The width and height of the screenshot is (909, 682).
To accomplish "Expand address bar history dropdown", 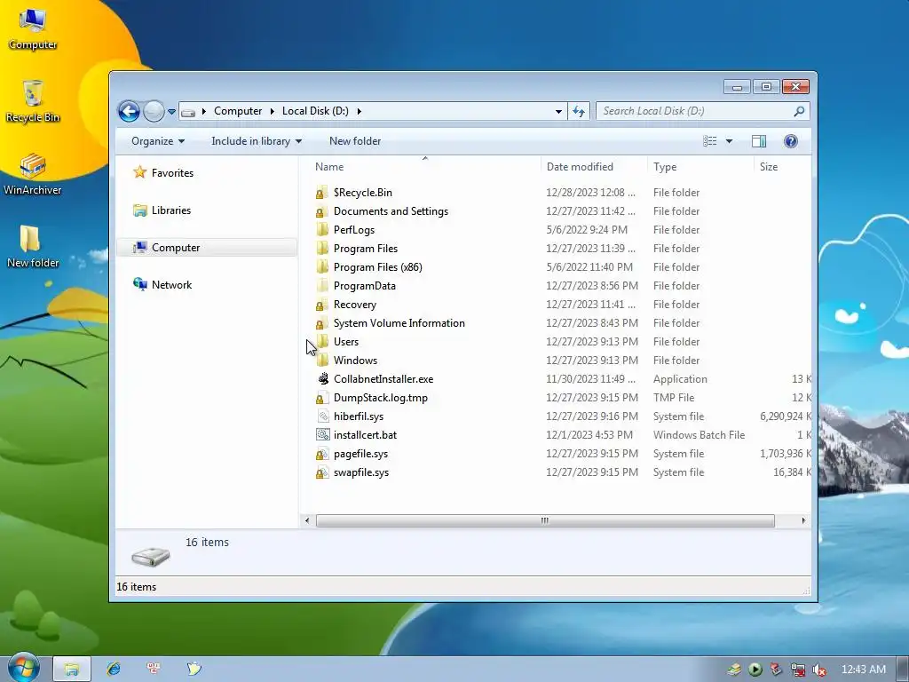I will pyautogui.click(x=558, y=111).
